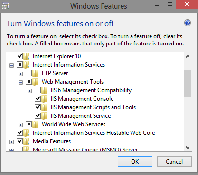
Task: Click the FTP Server folder icon
Action: [x=36, y=73]
